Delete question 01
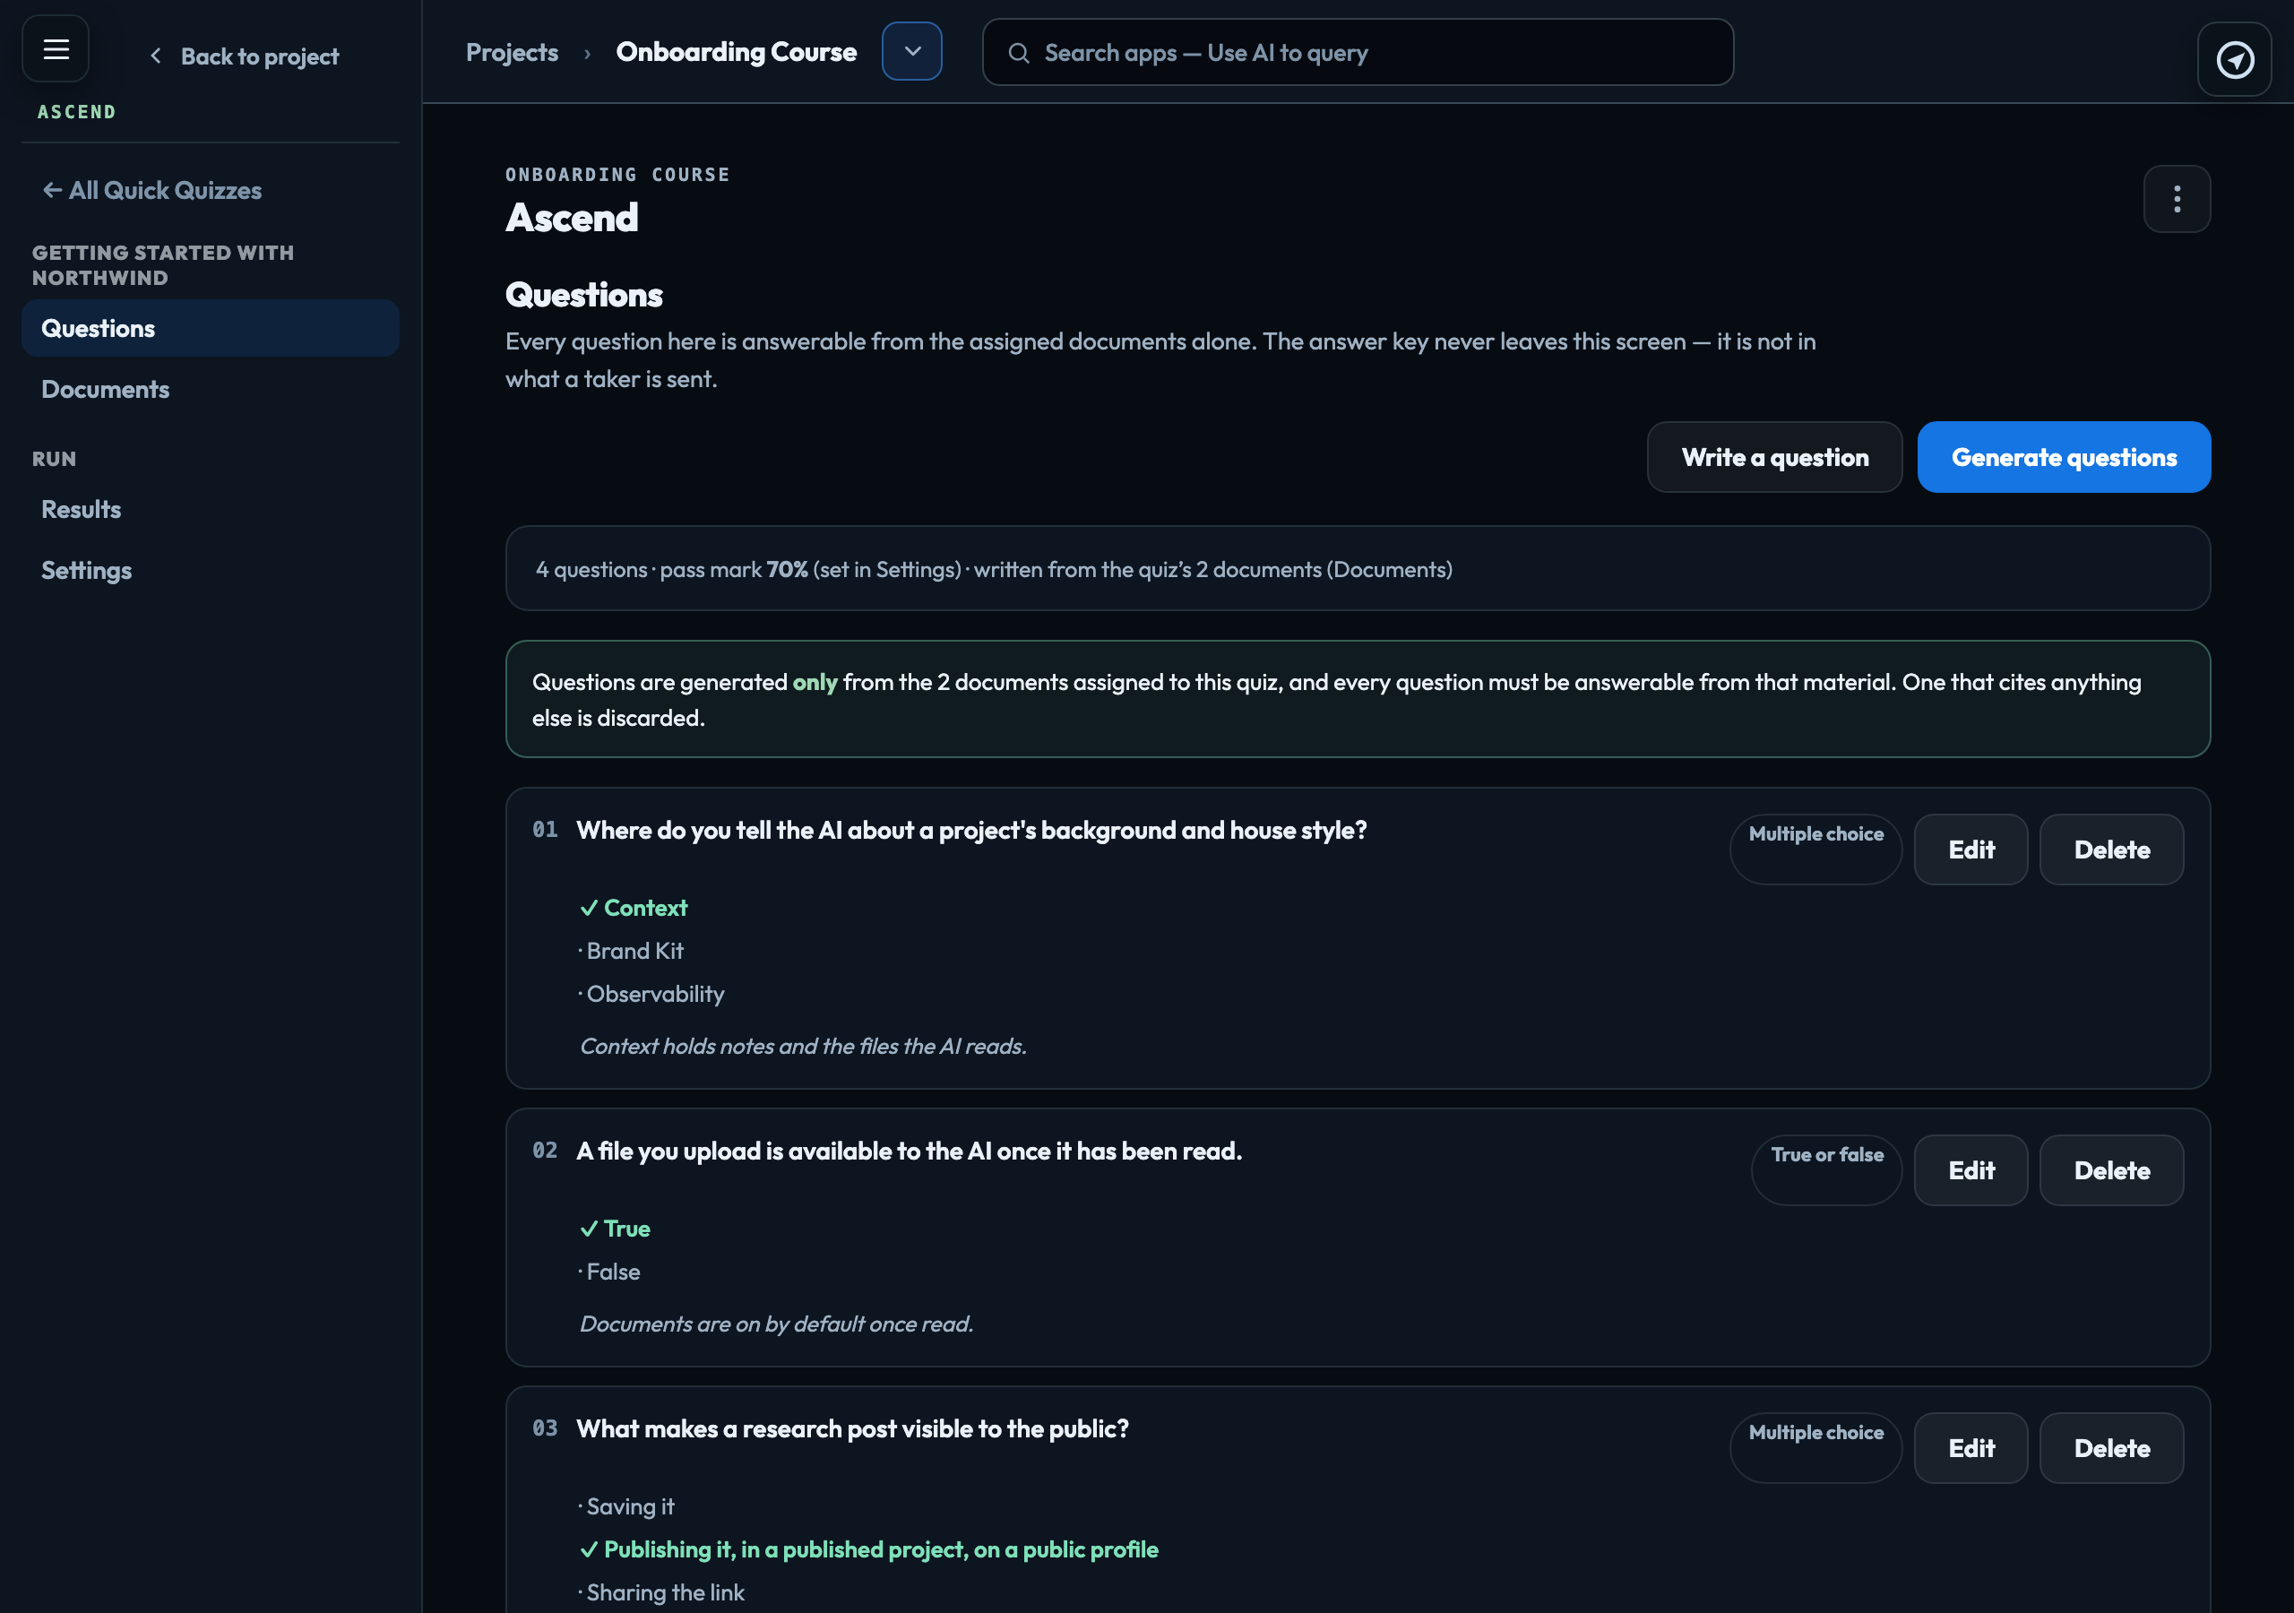2294x1613 pixels. pyautogui.click(x=2110, y=850)
